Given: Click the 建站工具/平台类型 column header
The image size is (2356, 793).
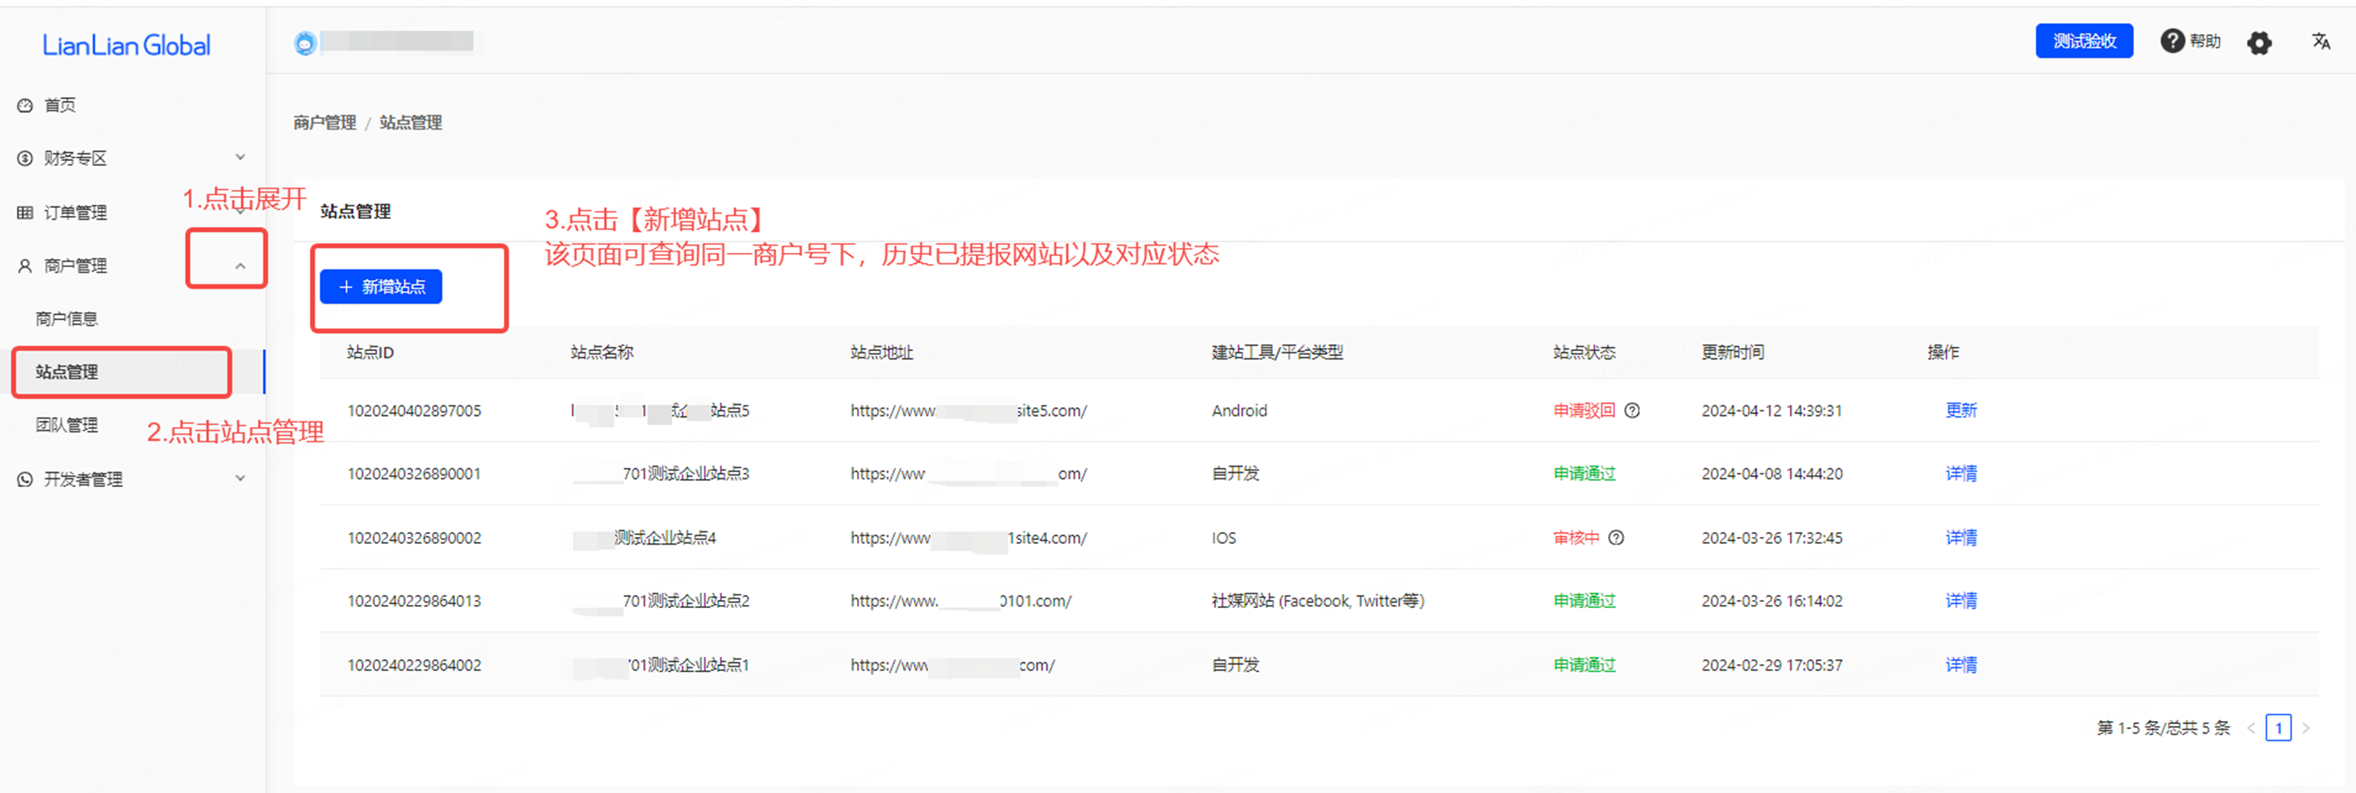Looking at the screenshot, I should pos(1278,352).
